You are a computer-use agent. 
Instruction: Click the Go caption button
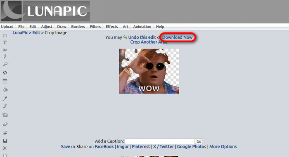(x=199, y=141)
